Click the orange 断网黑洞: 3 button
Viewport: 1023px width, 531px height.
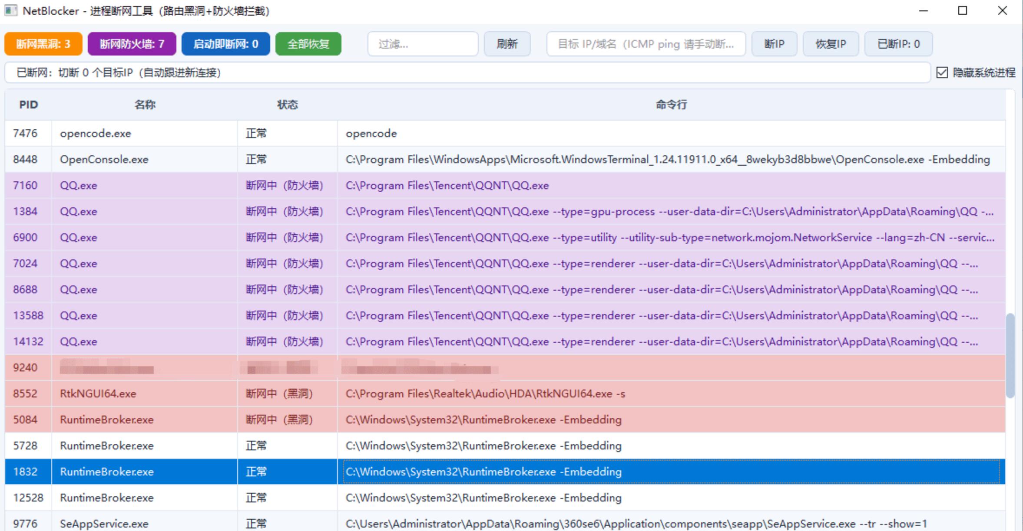(x=43, y=44)
